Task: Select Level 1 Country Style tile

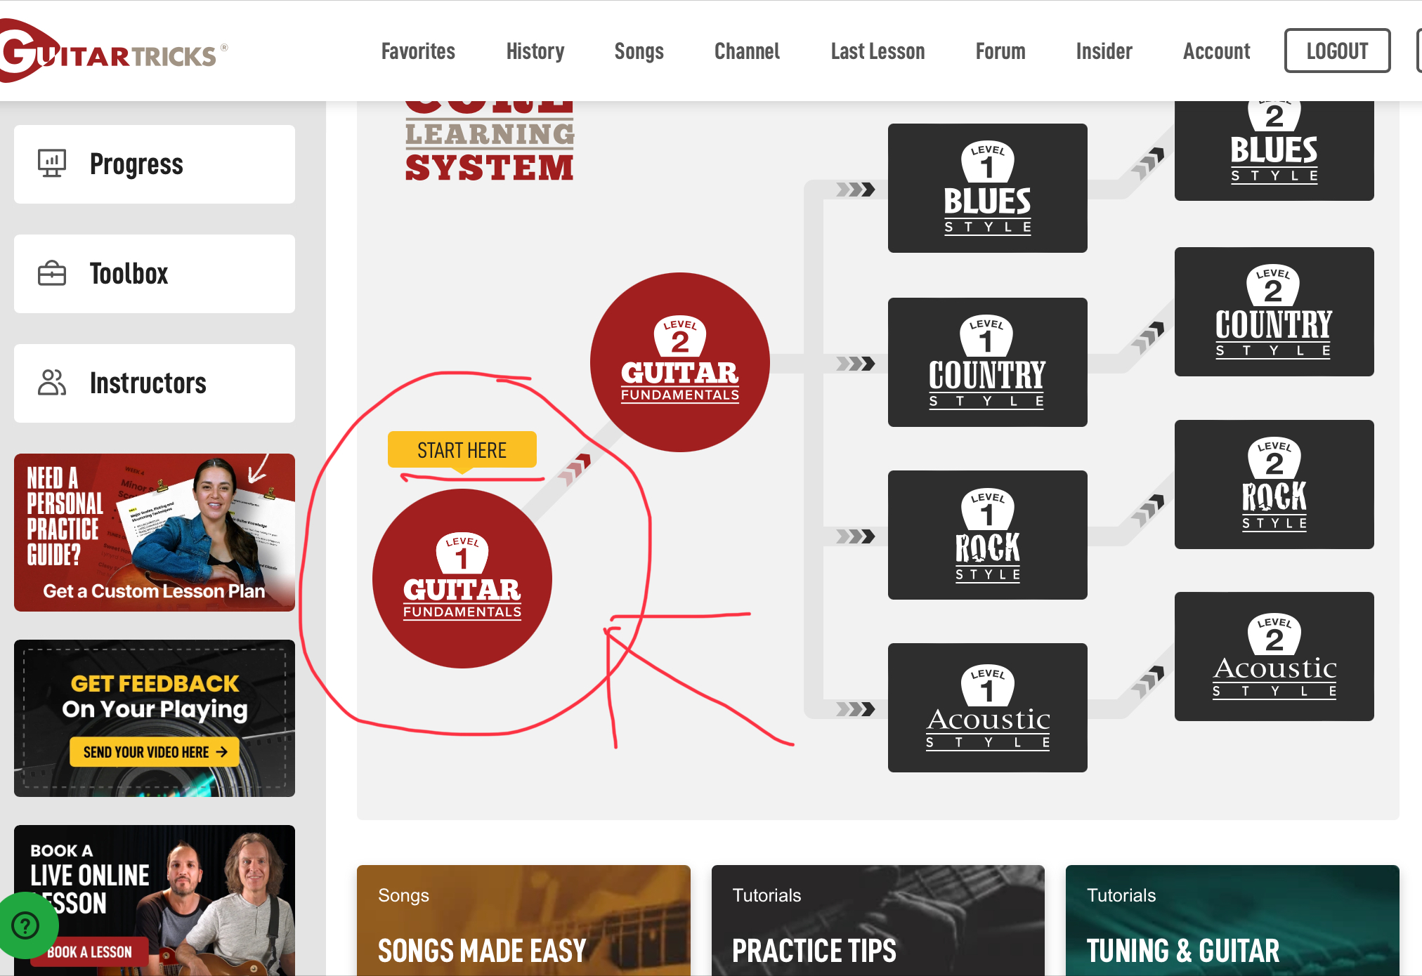Action: [988, 362]
